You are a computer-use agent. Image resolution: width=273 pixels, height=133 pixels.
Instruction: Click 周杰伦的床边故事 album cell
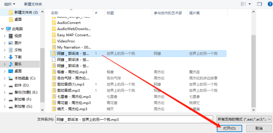[x=203, y=78]
